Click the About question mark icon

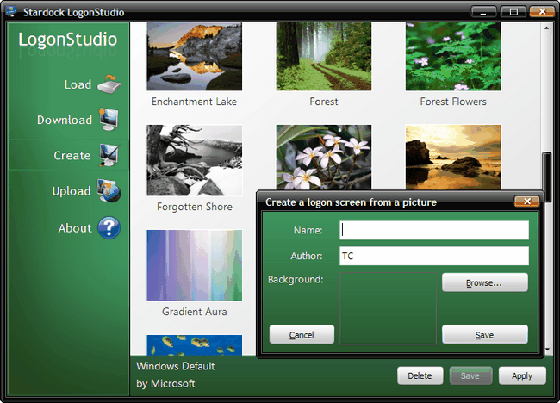click(109, 227)
